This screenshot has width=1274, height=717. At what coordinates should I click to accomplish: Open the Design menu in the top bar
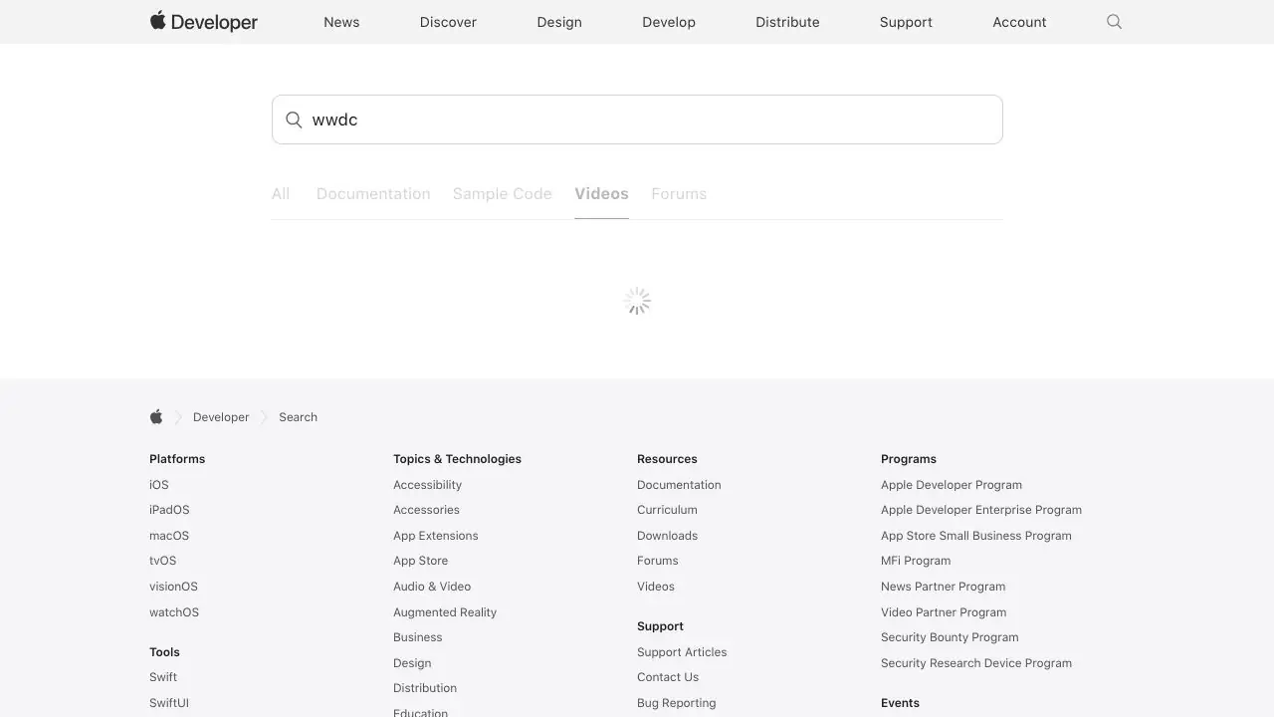[x=559, y=22]
